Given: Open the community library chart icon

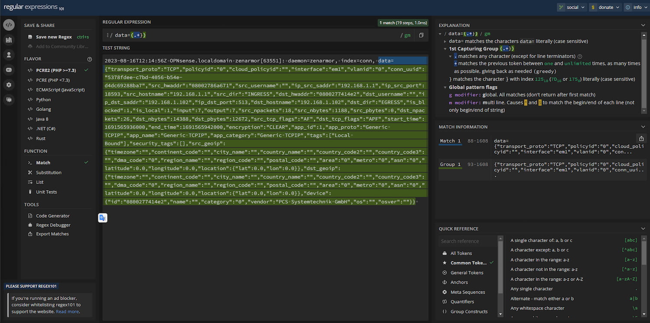Looking at the screenshot, I should click(9, 40).
